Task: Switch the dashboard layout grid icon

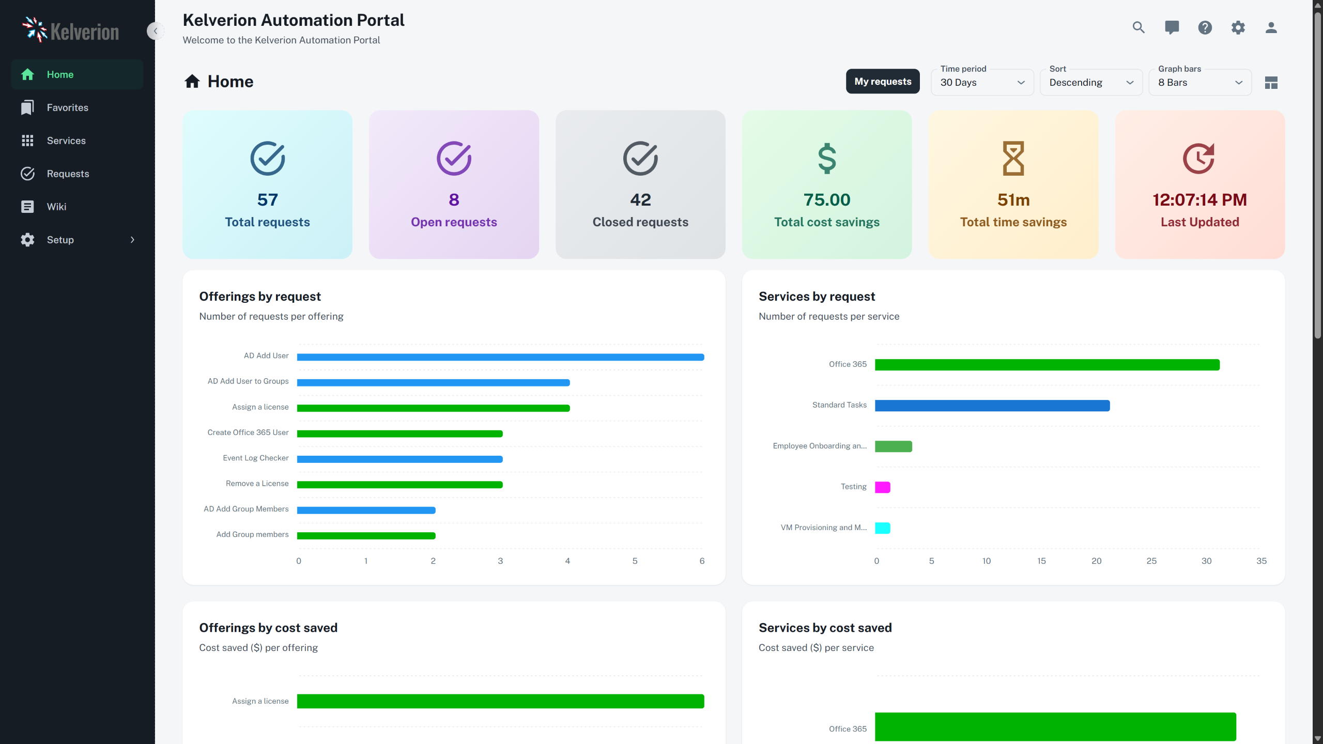Action: (1271, 83)
